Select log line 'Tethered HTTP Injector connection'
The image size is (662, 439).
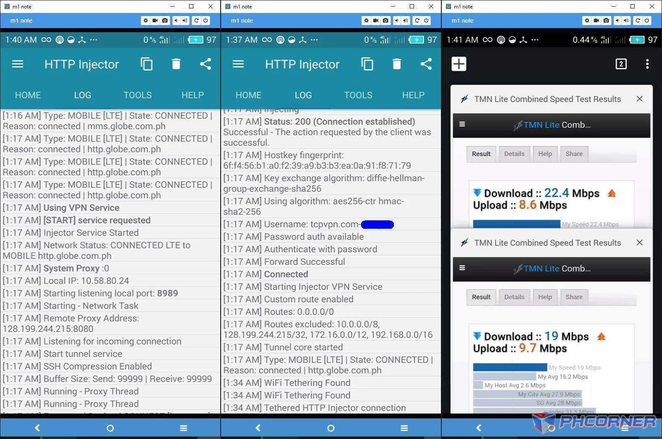click(331, 408)
